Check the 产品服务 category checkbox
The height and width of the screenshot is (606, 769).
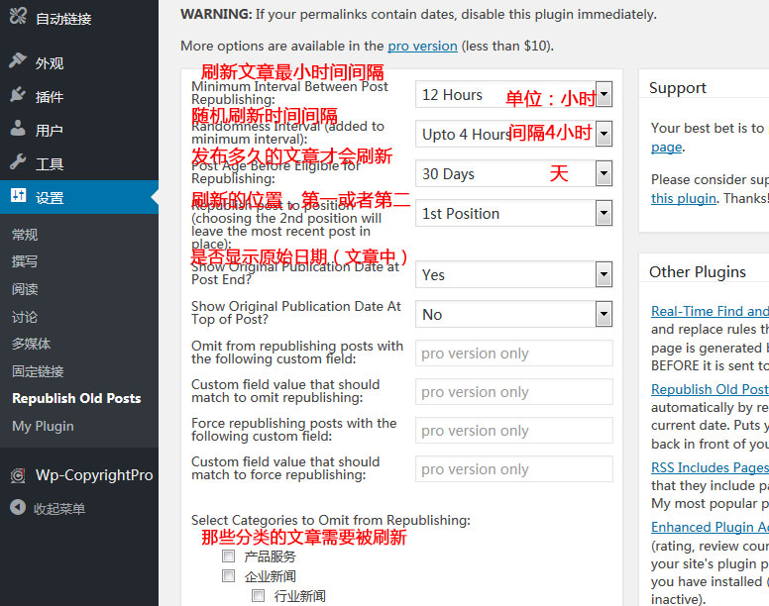[229, 556]
